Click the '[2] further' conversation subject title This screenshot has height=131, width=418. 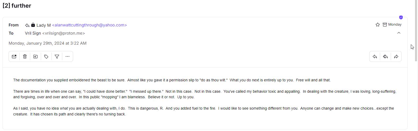[x=17, y=6]
